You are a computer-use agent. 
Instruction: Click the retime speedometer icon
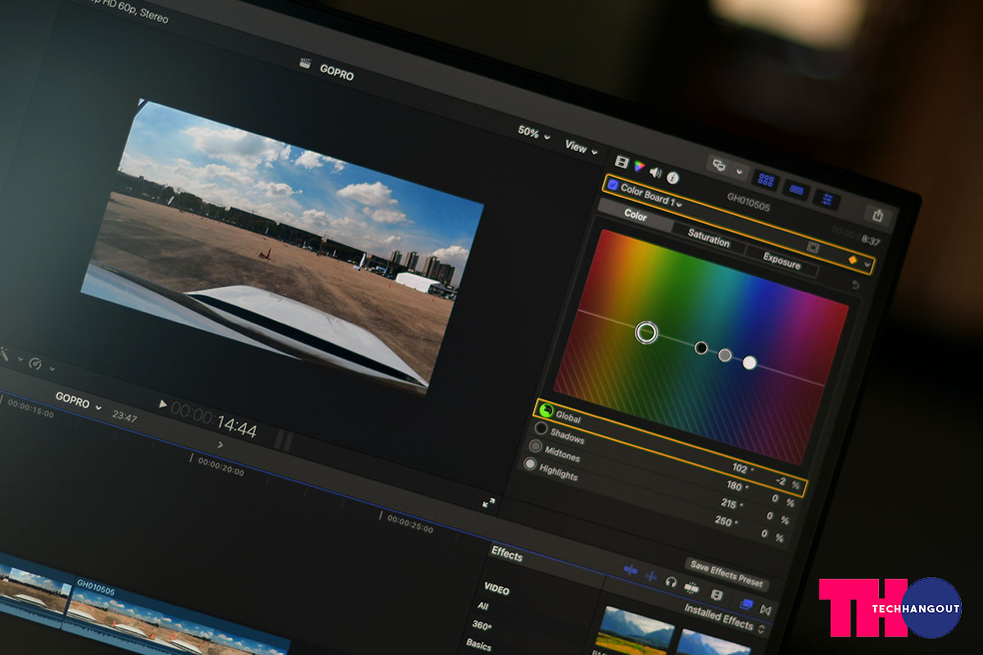35,364
